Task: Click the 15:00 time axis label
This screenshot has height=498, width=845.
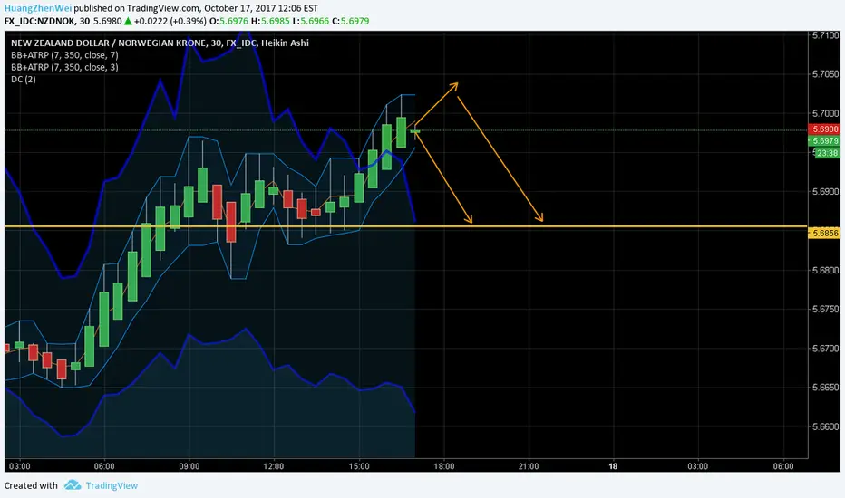Action: pos(359,466)
